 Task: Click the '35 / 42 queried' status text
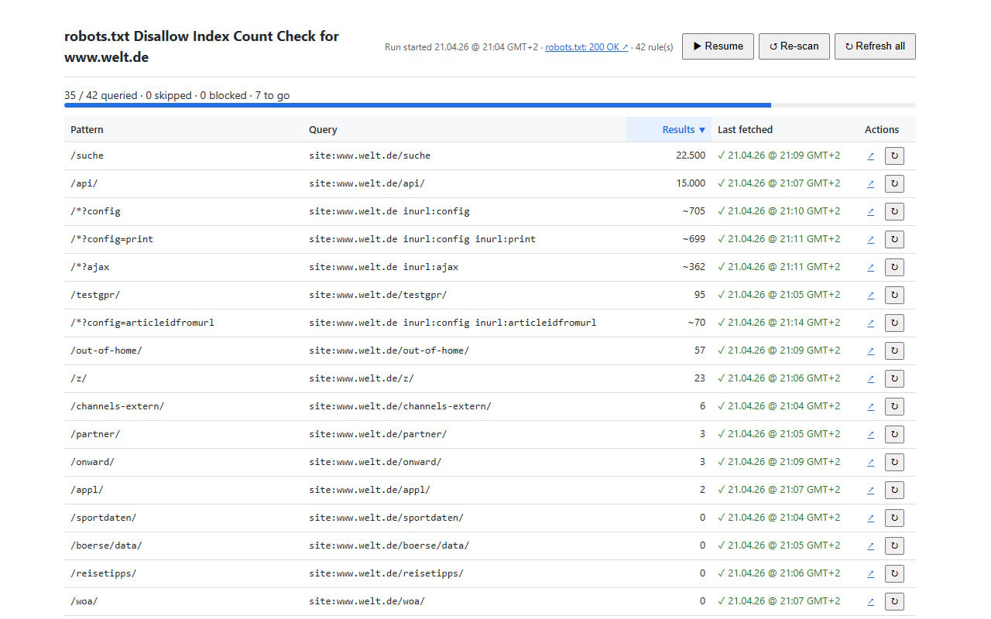[99, 96]
